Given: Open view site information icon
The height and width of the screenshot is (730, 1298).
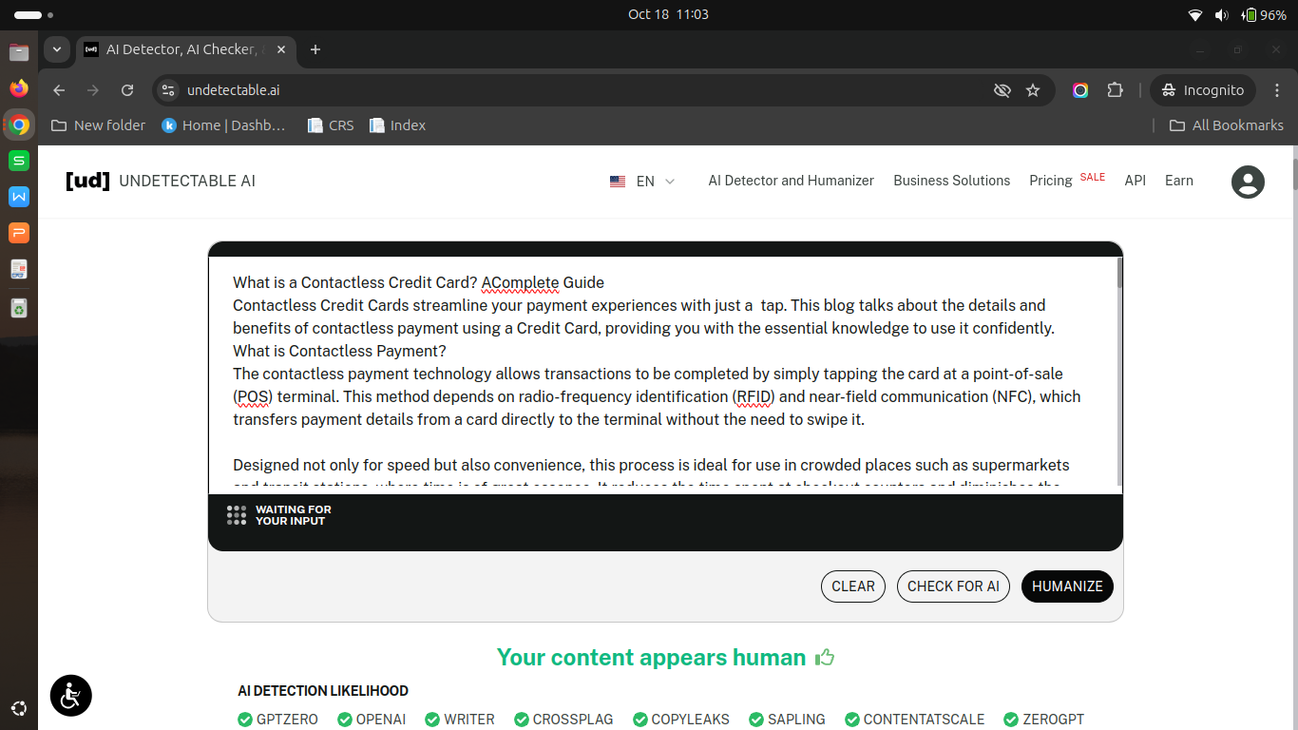Looking at the screenshot, I should [x=168, y=90].
